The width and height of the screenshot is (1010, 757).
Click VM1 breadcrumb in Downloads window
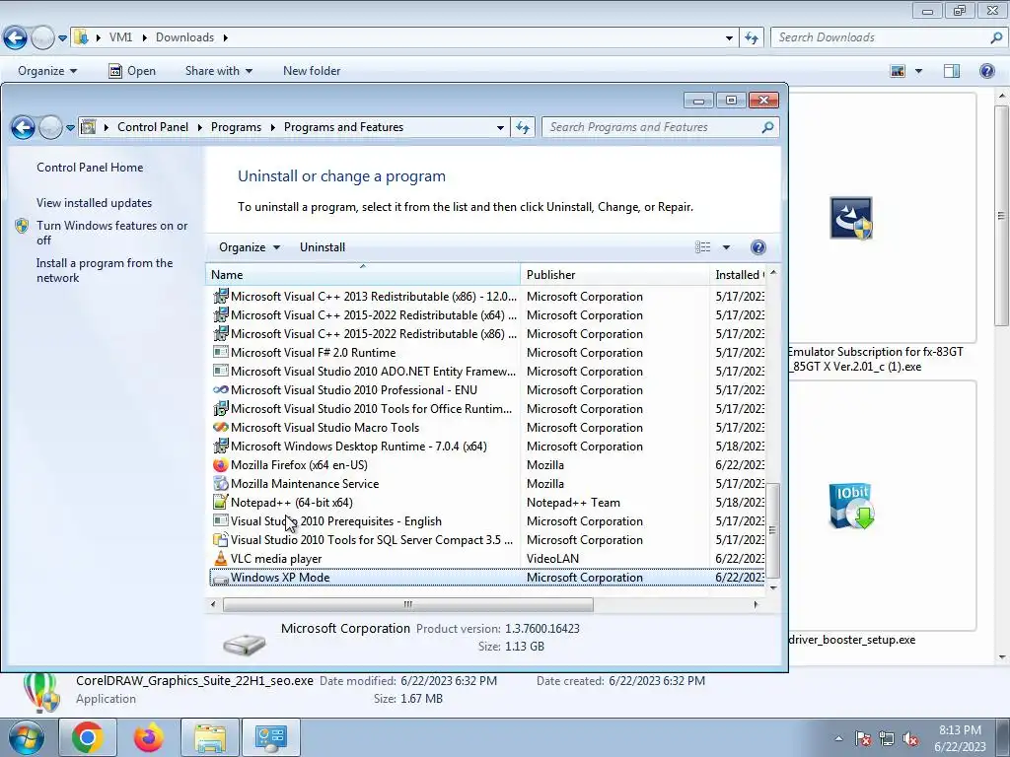[x=120, y=37]
